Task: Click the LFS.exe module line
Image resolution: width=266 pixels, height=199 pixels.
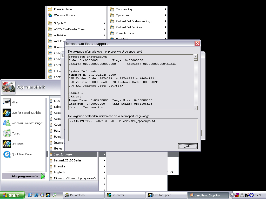Action: (75, 96)
